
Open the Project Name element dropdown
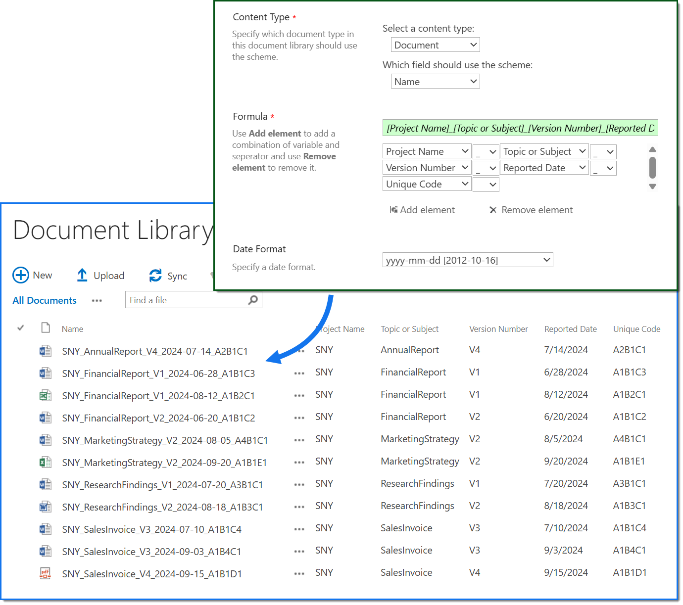427,151
